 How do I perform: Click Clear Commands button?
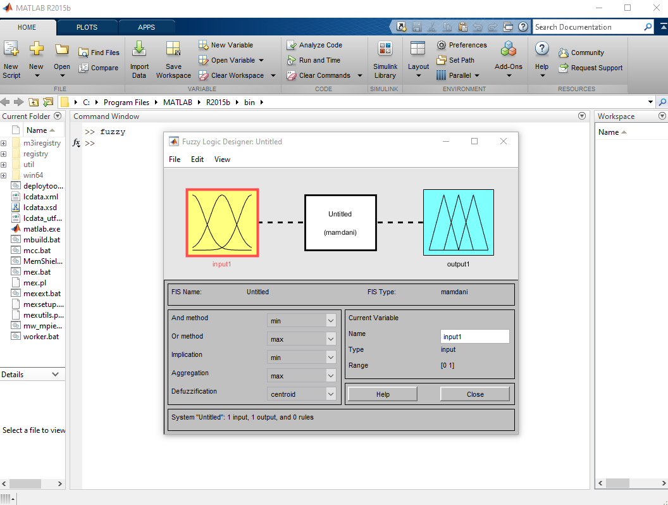(x=319, y=75)
